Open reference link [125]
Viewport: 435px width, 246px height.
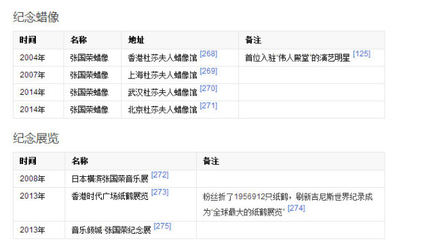(x=362, y=54)
